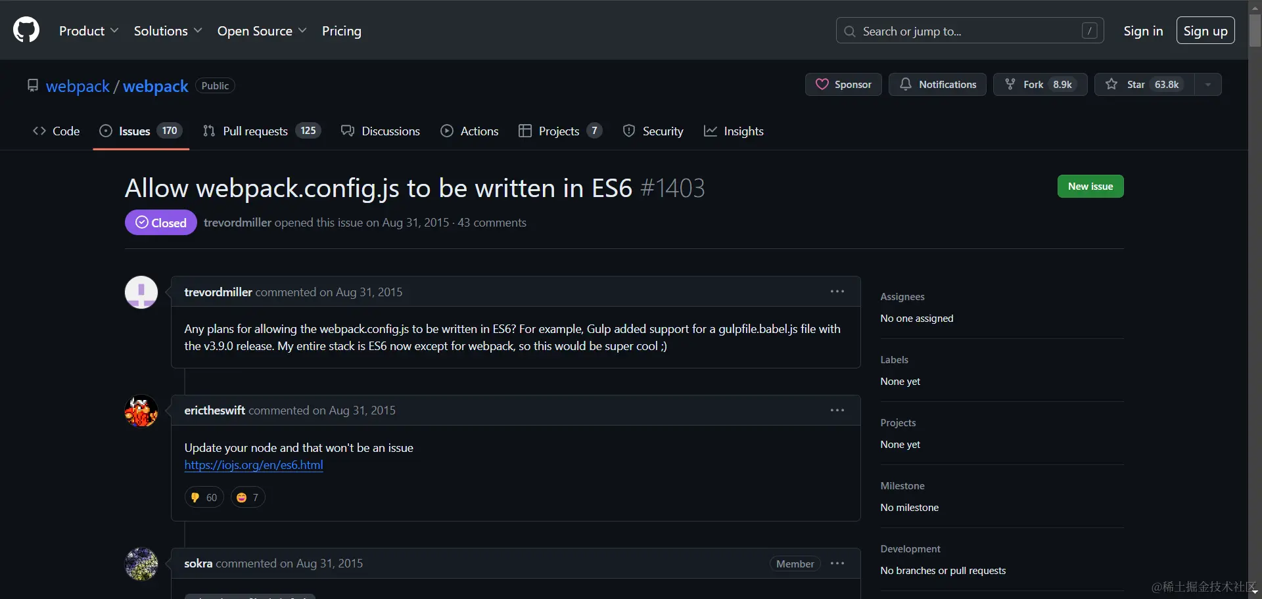Click the thumbs down reaction with 60
Screen dimensions: 1262x599
tap(204, 498)
